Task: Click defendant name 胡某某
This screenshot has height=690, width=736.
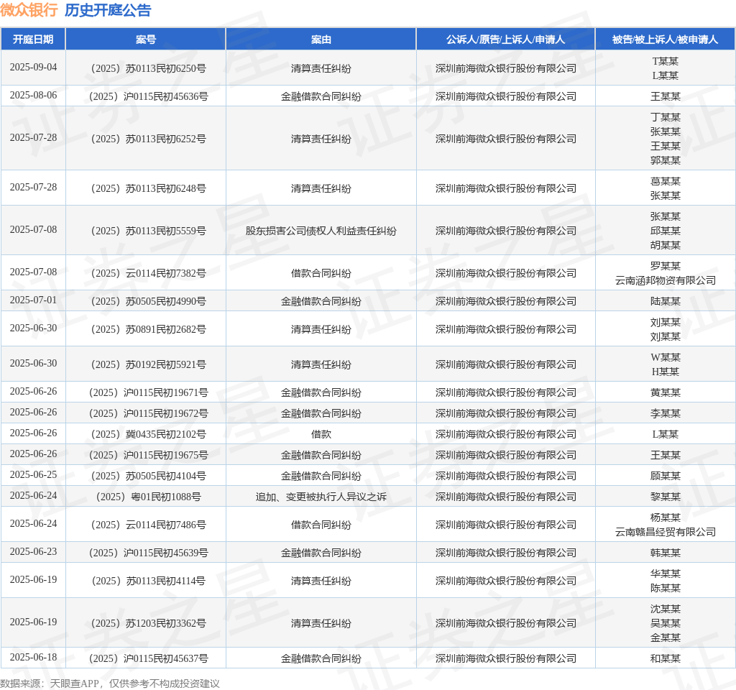Action: [665, 246]
